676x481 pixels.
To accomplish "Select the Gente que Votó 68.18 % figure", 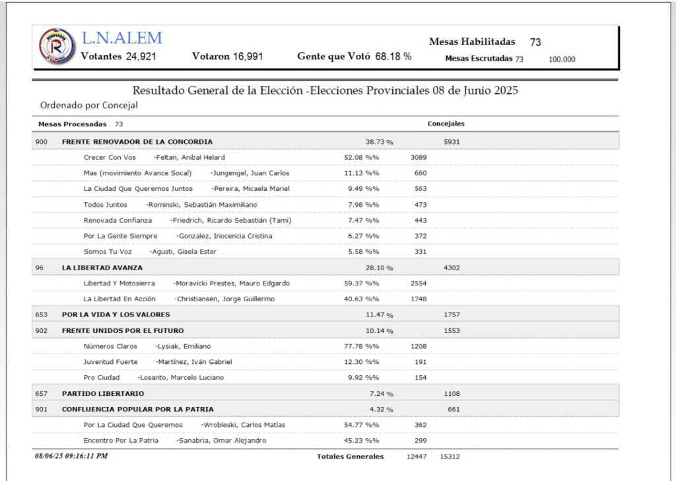I will [355, 57].
